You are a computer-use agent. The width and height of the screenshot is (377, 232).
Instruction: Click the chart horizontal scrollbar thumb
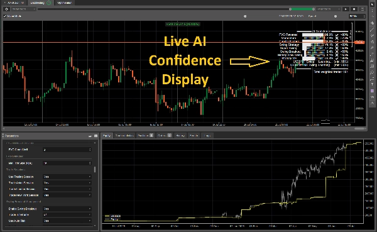[x=359, y=128]
